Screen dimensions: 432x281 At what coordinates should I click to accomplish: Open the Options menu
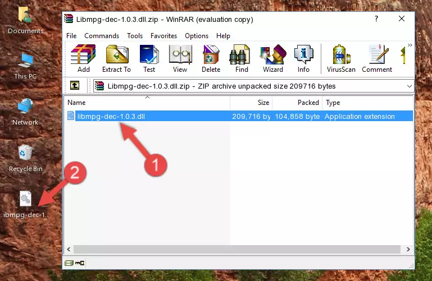197,36
